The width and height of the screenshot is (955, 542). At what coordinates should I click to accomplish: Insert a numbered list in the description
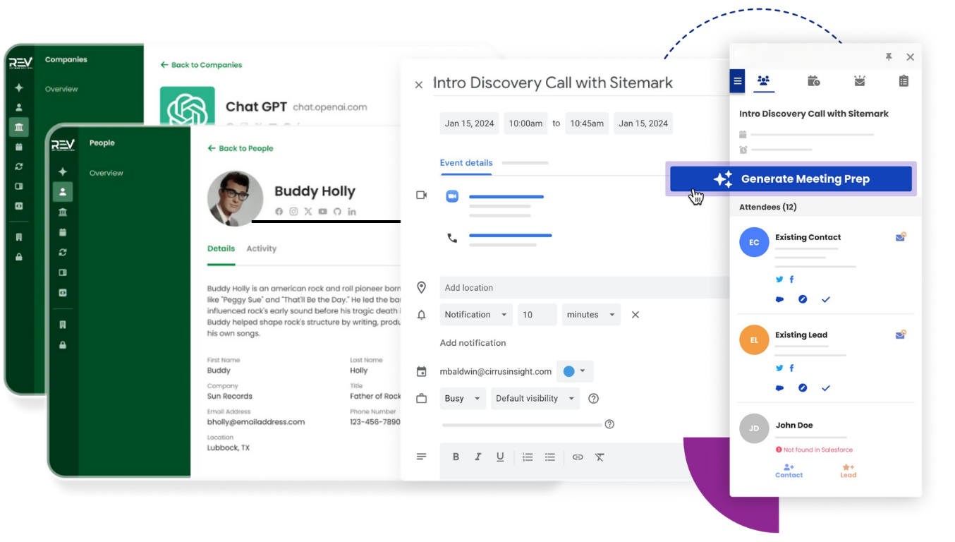(x=528, y=457)
